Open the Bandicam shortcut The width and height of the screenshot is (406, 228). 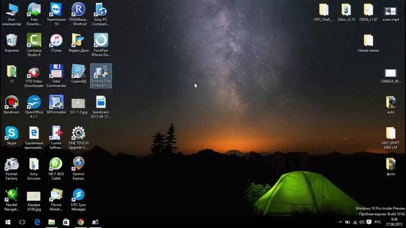tap(11, 105)
